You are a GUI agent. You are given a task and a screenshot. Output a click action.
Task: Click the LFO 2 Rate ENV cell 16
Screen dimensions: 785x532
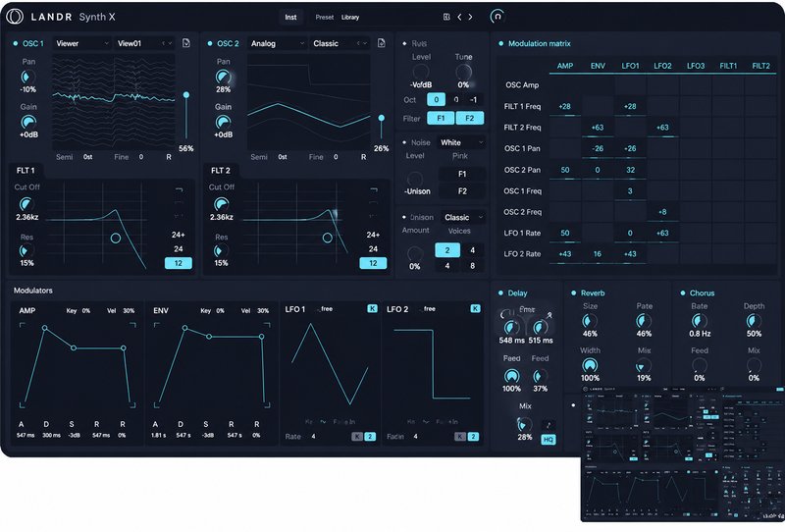[x=598, y=254]
